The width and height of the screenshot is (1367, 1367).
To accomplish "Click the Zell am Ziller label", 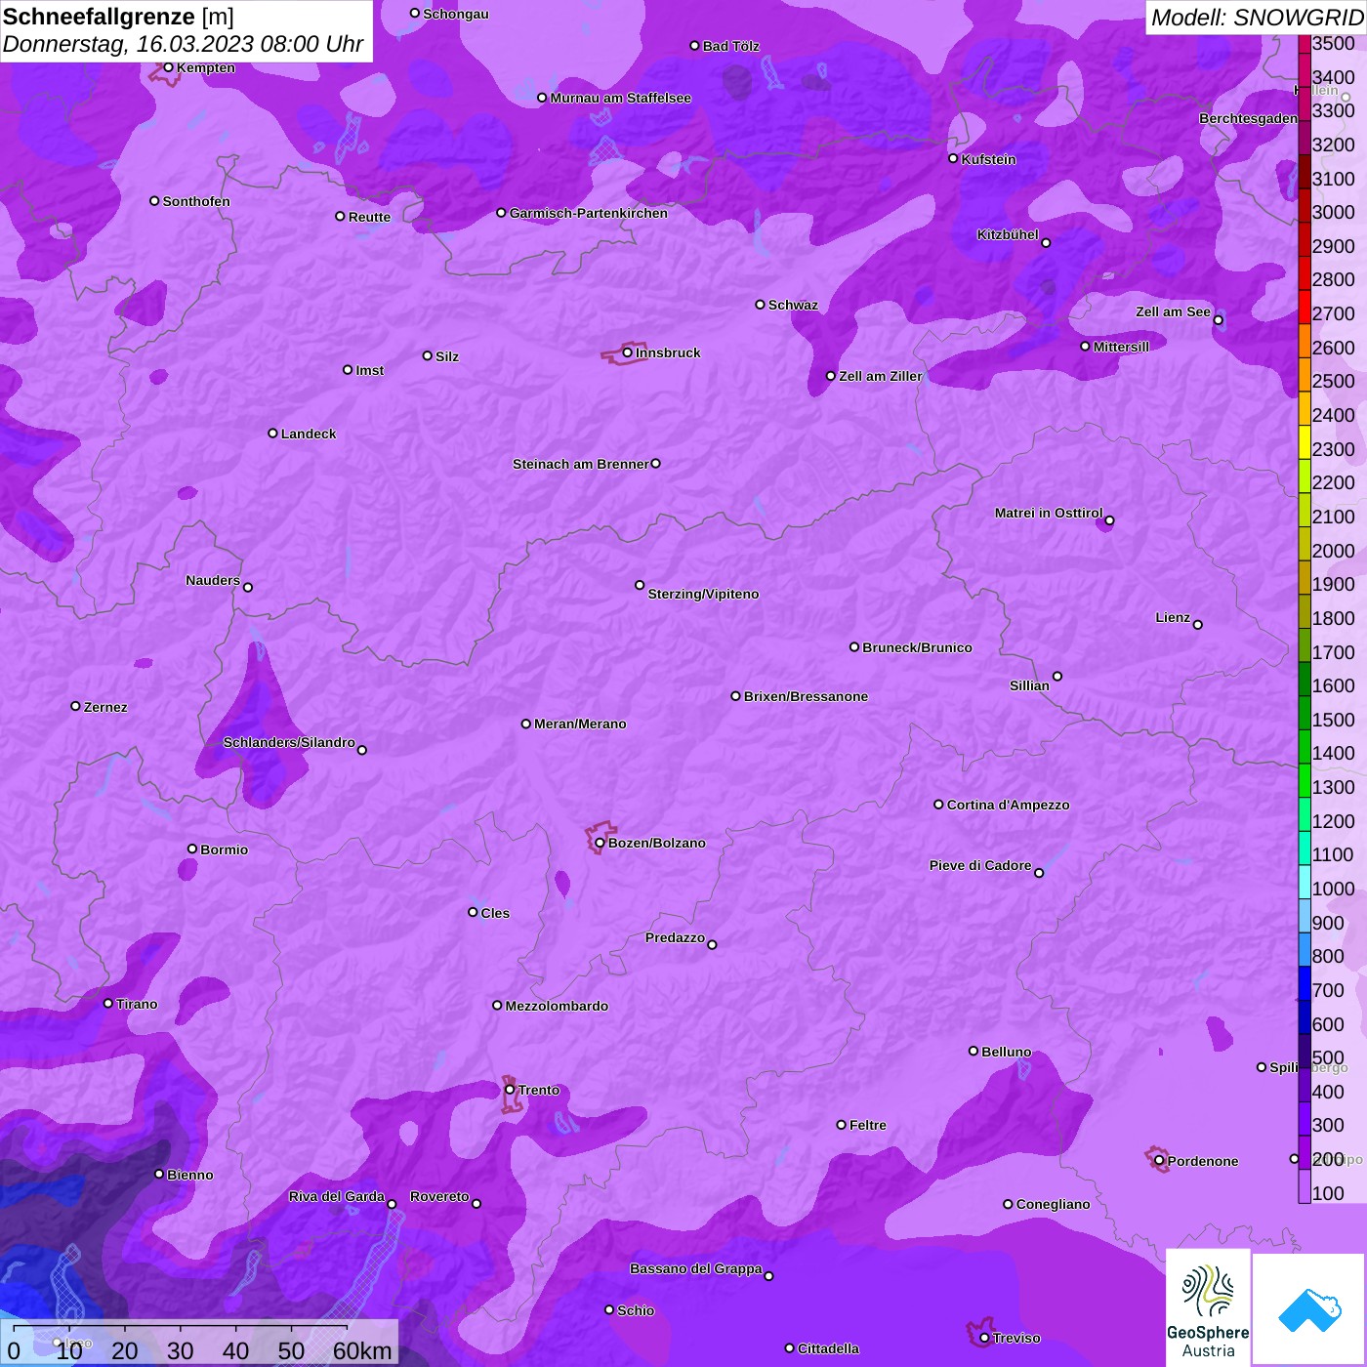I will tap(881, 376).
